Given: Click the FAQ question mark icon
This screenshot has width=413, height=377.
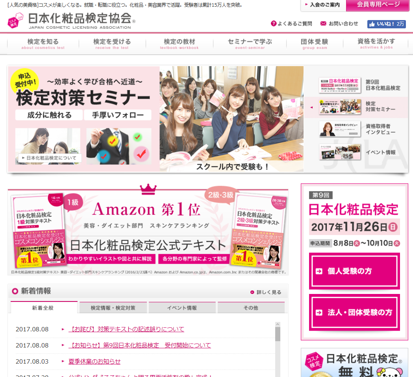Looking at the screenshot, I should (274, 24).
